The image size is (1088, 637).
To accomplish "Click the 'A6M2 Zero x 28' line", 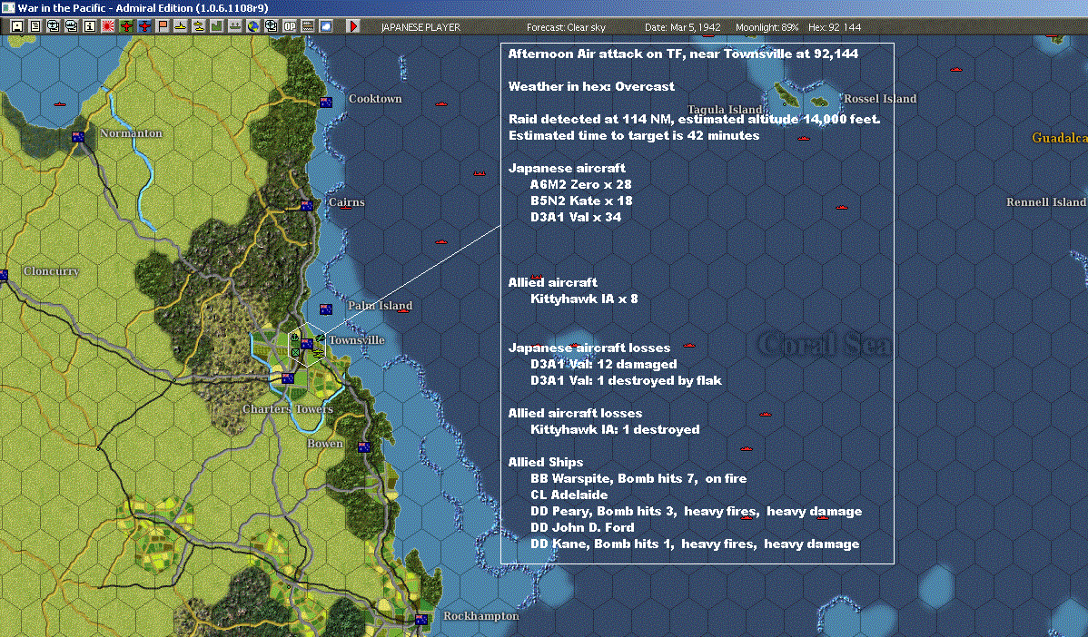I will (x=580, y=184).
